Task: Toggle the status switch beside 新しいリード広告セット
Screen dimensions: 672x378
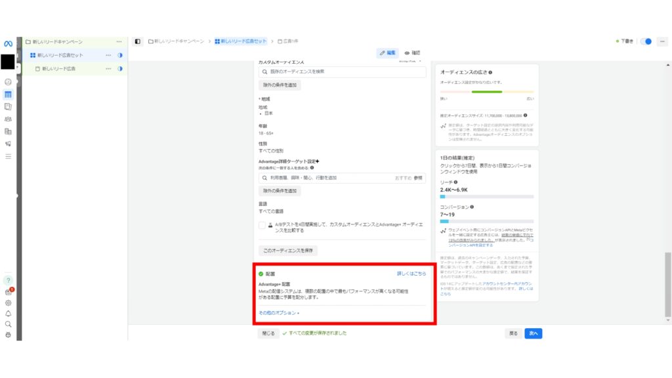Action: (121, 55)
